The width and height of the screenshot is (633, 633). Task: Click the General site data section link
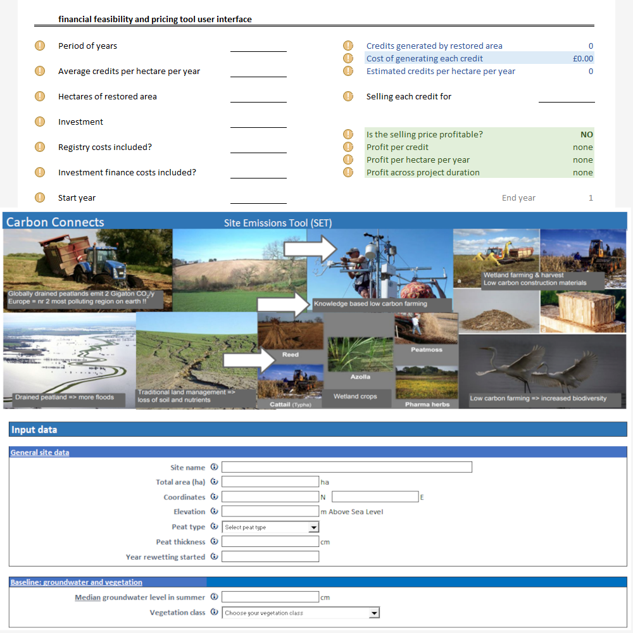coord(40,453)
